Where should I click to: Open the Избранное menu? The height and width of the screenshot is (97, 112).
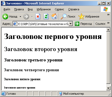44,9
